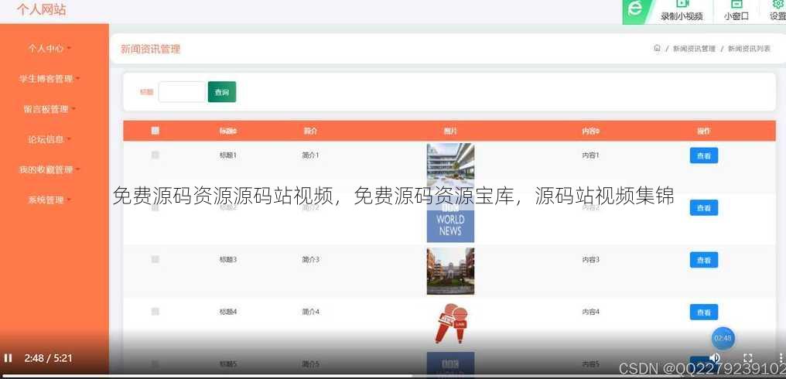
Task: Sort the table by the 内容 column
Action: (x=590, y=131)
